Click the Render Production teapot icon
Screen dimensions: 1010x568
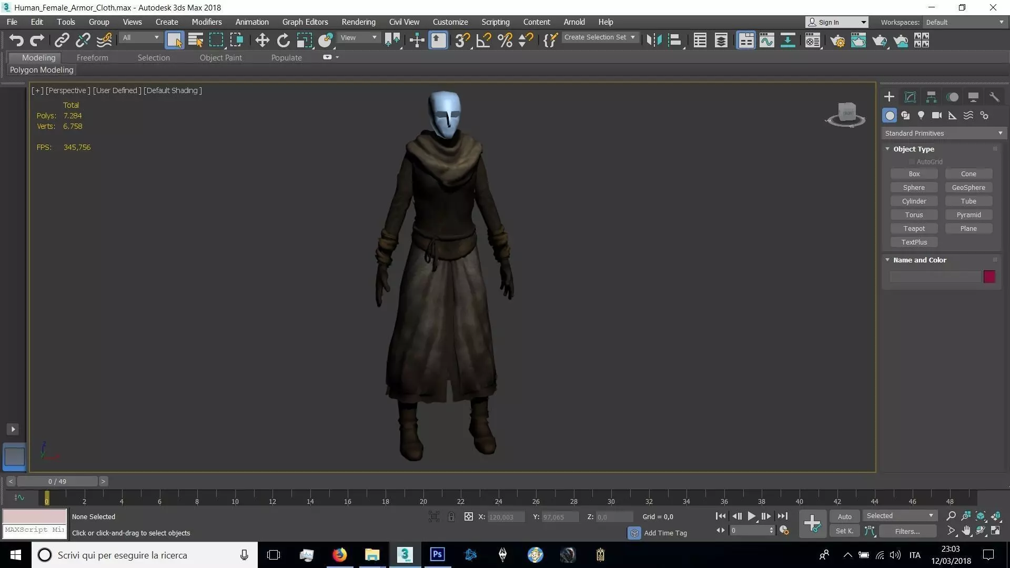pyautogui.click(x=879, y=40)
